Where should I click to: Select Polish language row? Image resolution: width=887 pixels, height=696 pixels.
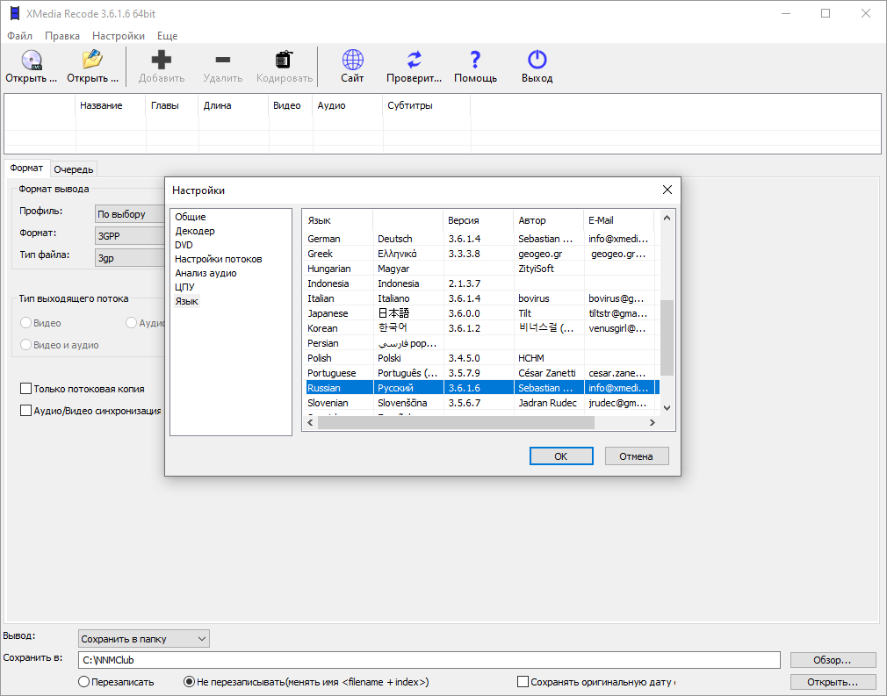481,358
